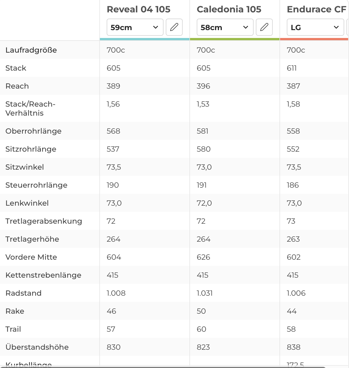The width and height of the screenshot is (349, 368).
Task: Click the pencil edit icon for Reveal 04 105
Action: pos(174,27)
